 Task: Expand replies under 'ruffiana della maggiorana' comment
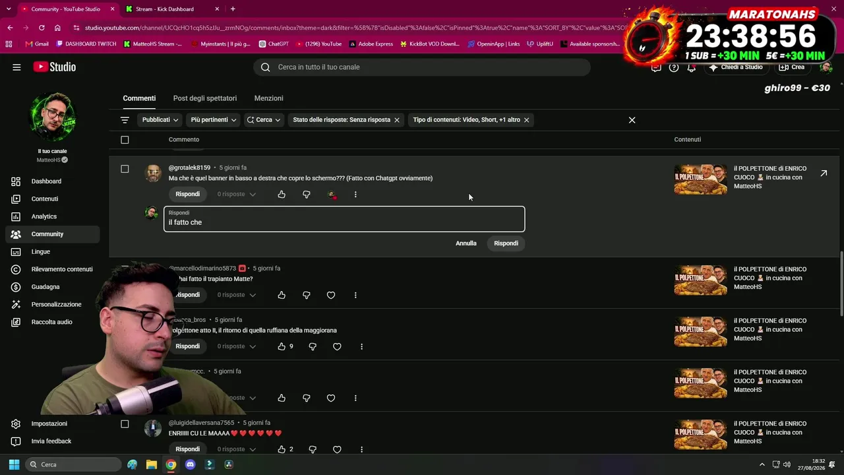coord(237,346)
